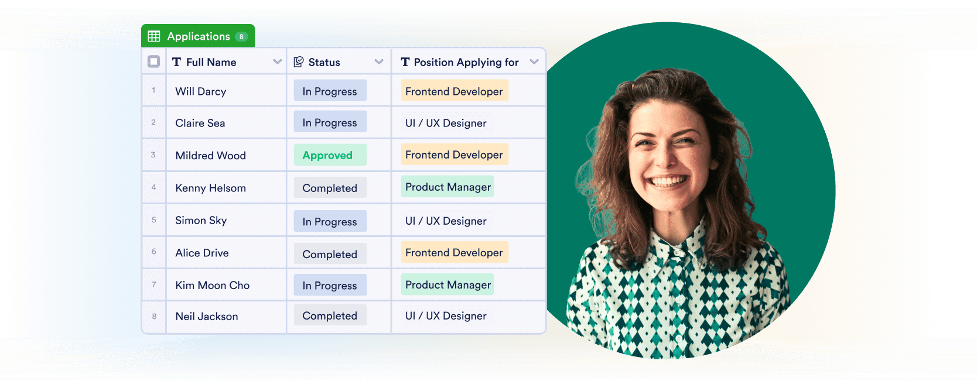Select the Kenny Helsom name cell

click(x=227, y=188)
